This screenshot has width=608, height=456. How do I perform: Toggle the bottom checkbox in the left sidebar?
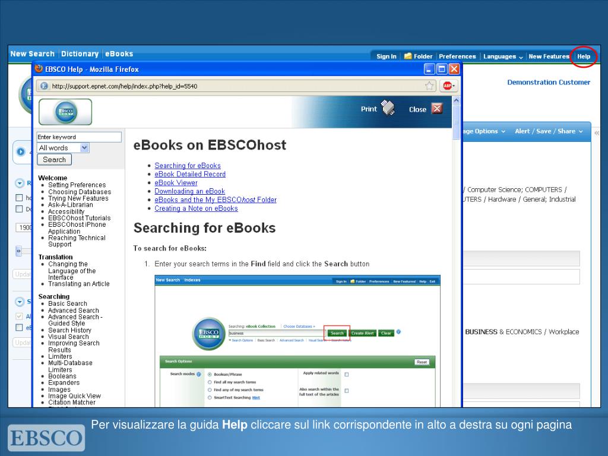coord(19,328)
